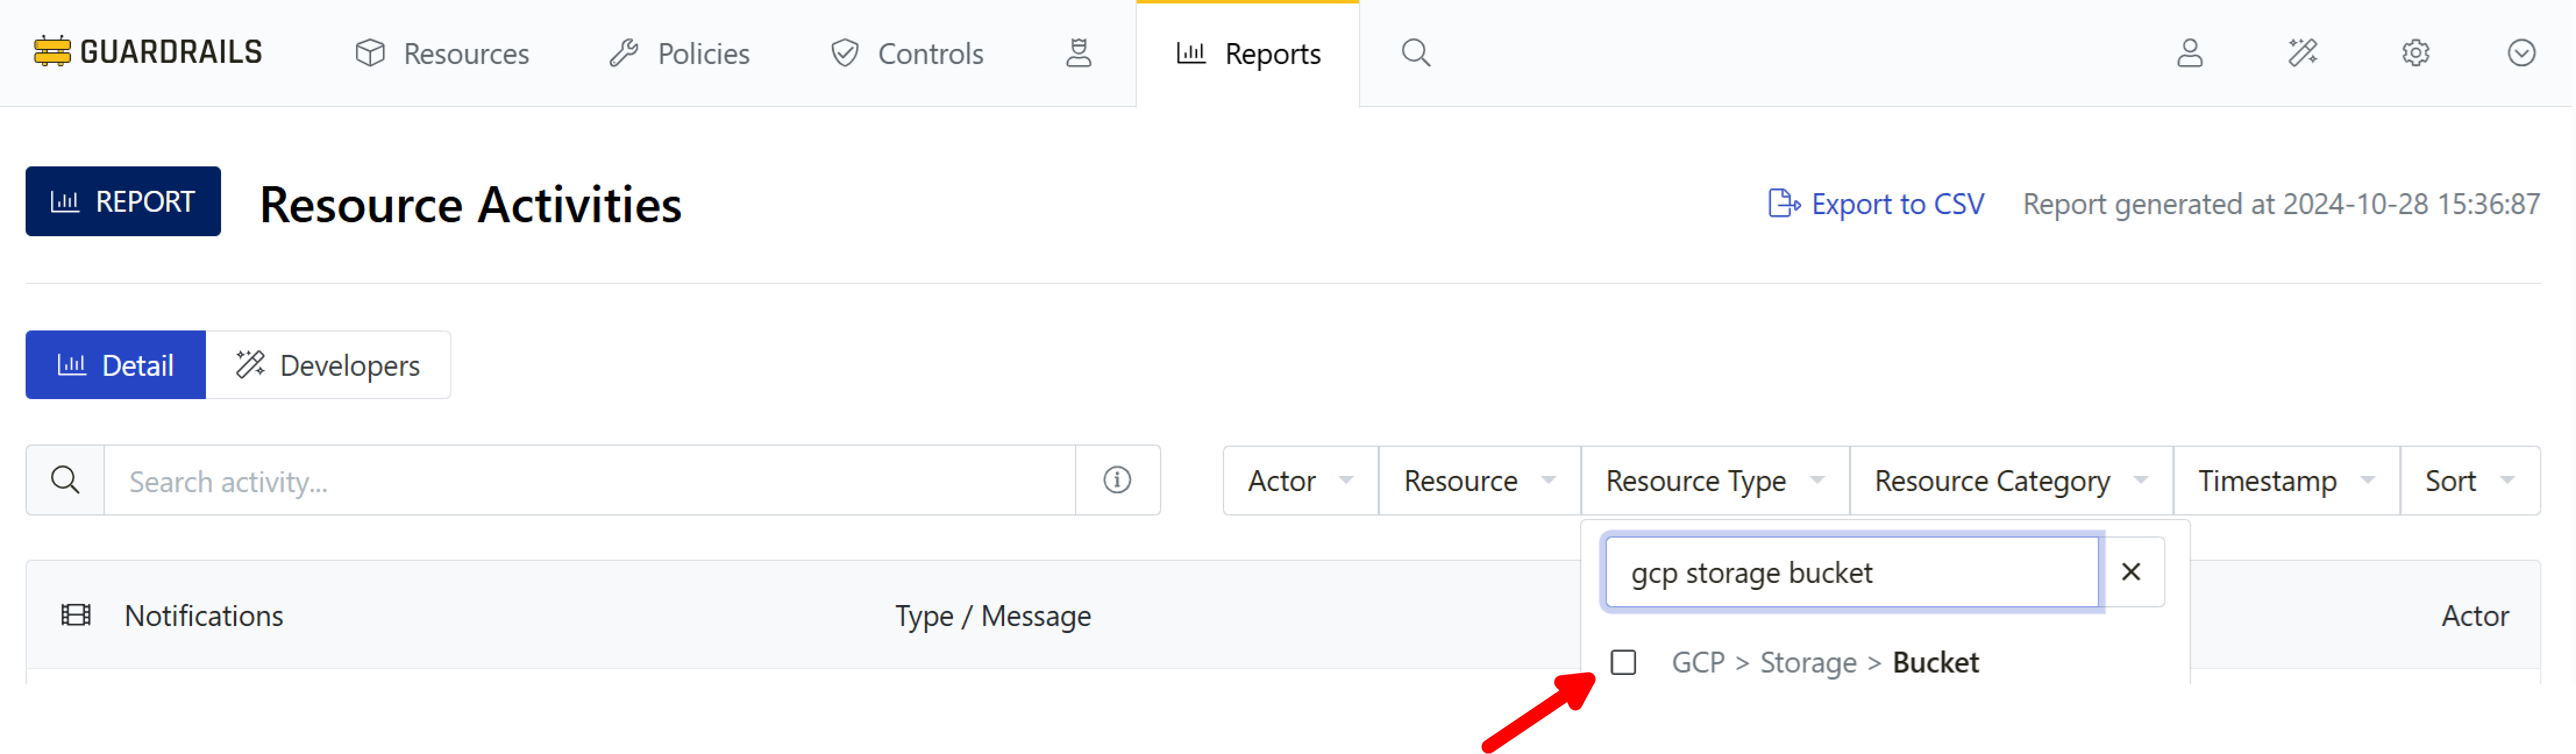Open settings gear icon
Viewport: 2576px width, 754px height.
coord(2415,53)
